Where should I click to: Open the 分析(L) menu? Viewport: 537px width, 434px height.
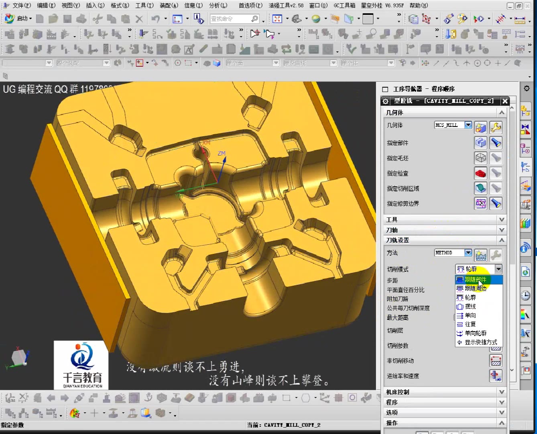(218, 6)
